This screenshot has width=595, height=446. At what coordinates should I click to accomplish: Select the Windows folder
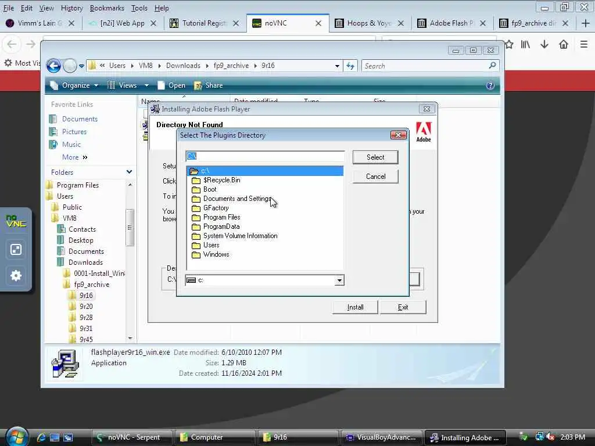click(x=216, y=254)
